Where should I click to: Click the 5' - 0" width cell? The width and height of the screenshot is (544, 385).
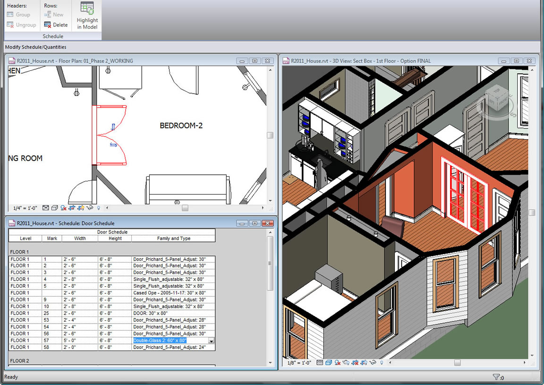[80, 341]
